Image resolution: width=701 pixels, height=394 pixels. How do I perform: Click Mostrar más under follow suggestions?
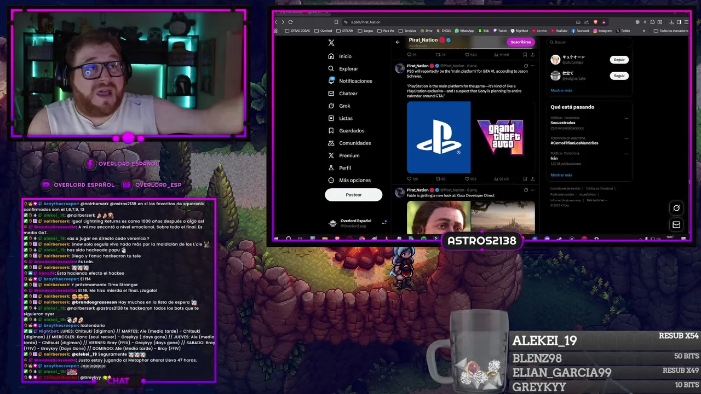[x=561, y=90]
